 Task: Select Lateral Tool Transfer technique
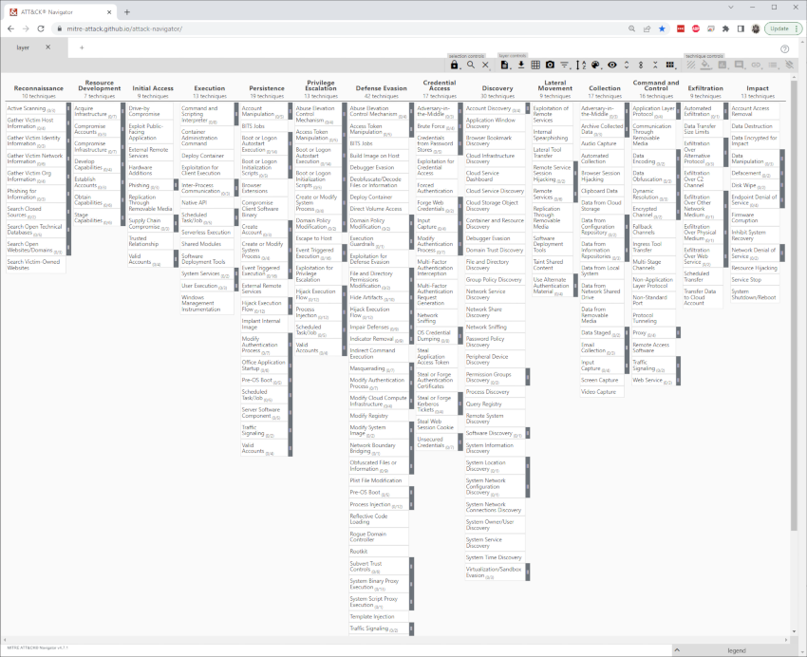click(x=553, y=153)
